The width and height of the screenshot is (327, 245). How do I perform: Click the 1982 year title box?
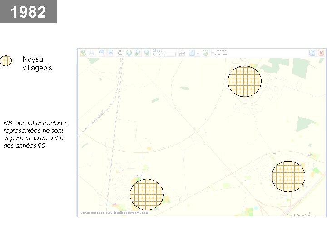tap(28, 11)
